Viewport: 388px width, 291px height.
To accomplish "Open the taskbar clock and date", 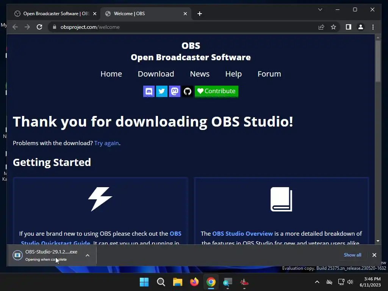I will (370, 282).
